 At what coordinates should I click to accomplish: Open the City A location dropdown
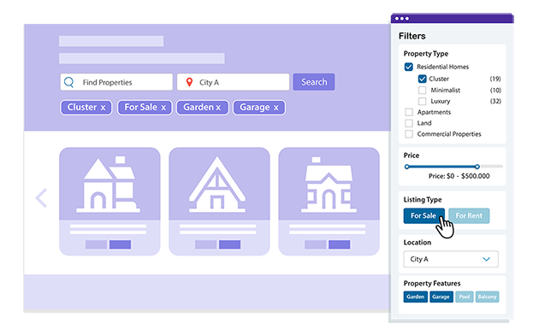pos(451,259)
